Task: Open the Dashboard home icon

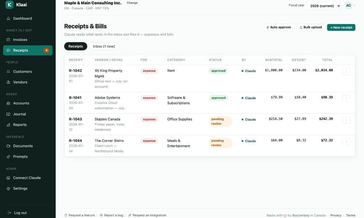Action: pos(9,18)
